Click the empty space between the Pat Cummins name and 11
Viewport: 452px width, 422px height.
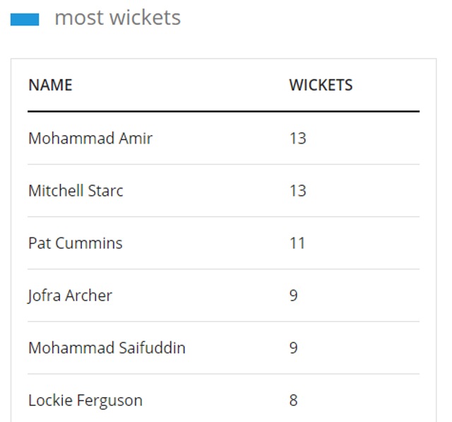point(206,243)
